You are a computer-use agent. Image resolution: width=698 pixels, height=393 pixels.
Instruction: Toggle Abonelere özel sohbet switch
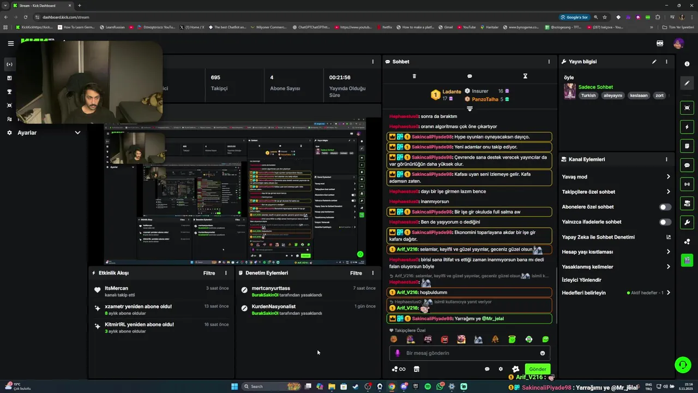pyautogui.click(x=665, y=207)
